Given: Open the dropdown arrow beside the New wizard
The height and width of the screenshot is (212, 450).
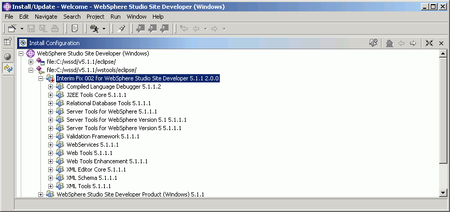Looking at the screenshot, I should click(22, 29).
